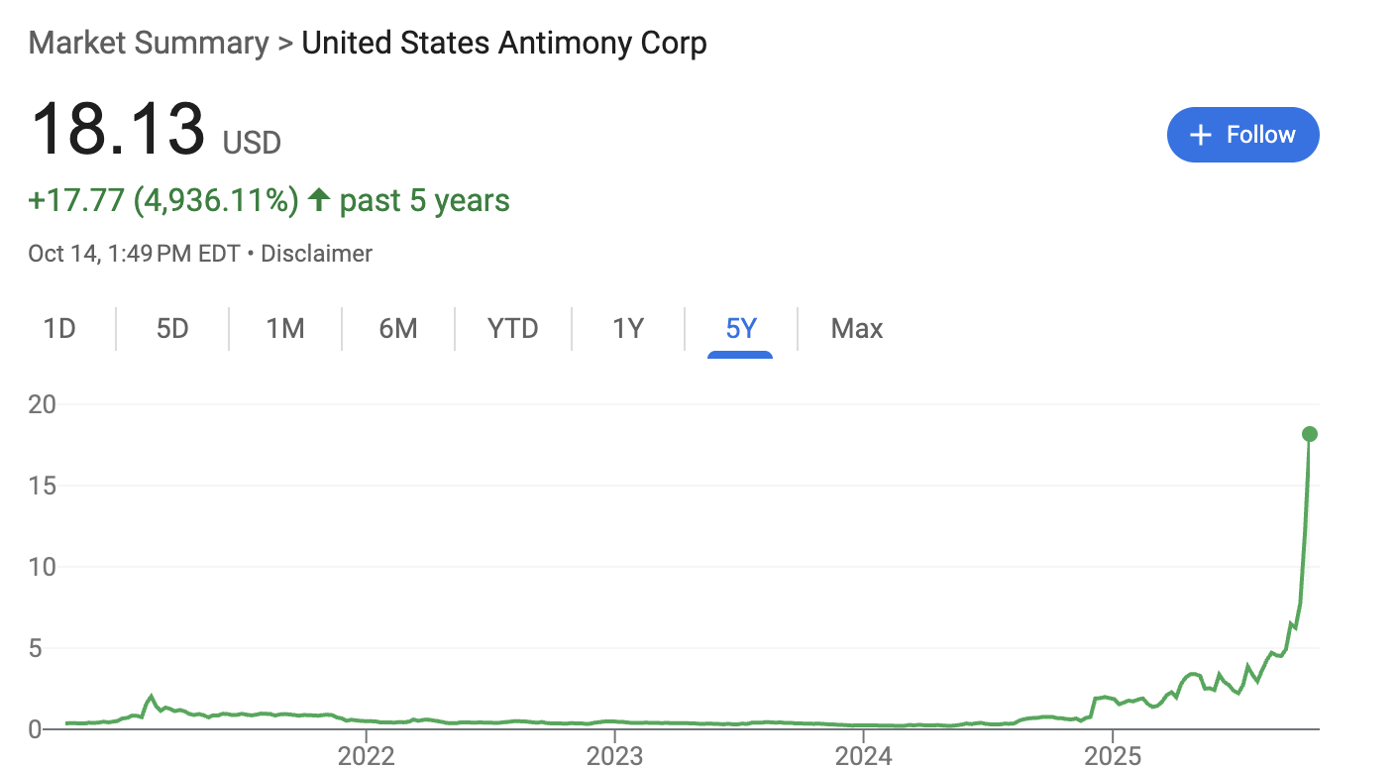Click the Follow button
Viewport: 1397px width, 767px height.
[x=1242, y=135]
